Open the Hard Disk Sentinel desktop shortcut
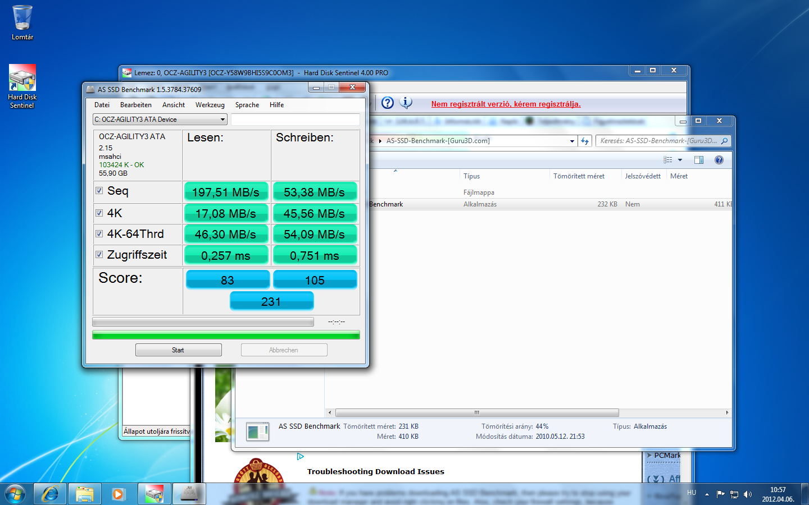809x505 pixels. click(22, 86)
